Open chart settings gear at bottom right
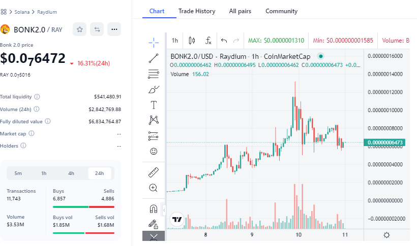The image size is (417, 246). pyautogui.click(x=386, y=235)
